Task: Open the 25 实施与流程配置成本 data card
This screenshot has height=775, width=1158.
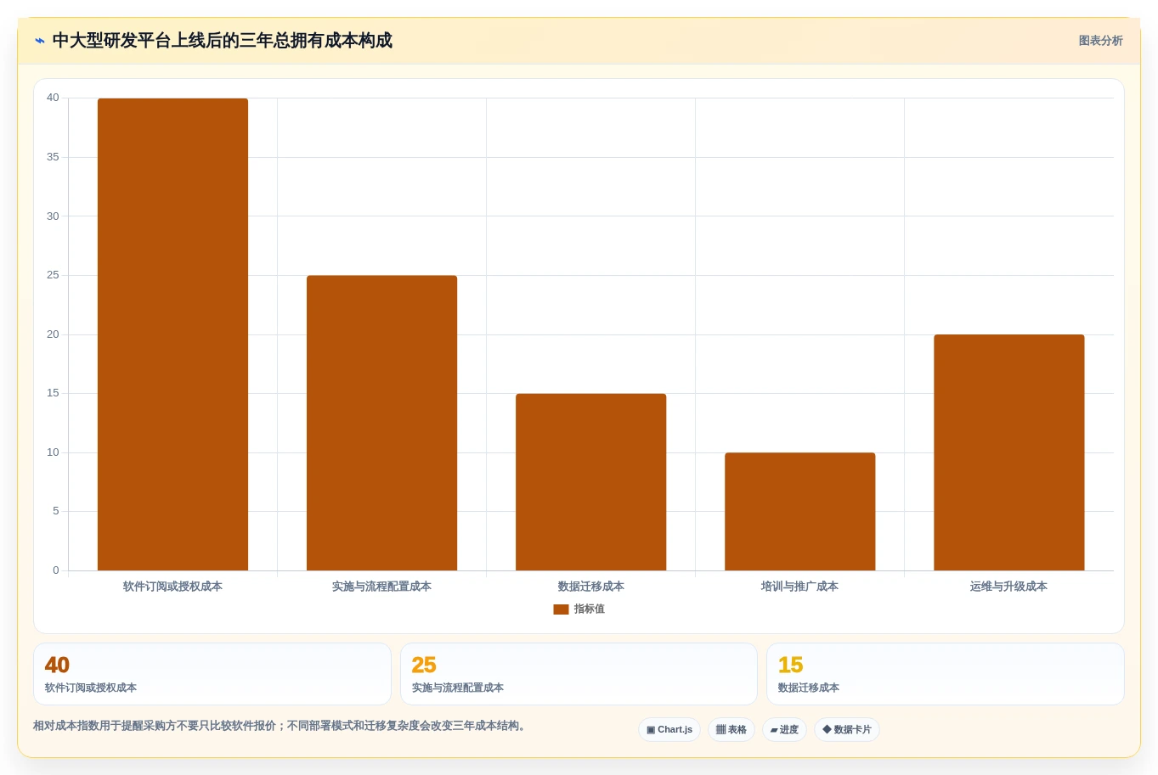Action: click(x=579, y=674)
